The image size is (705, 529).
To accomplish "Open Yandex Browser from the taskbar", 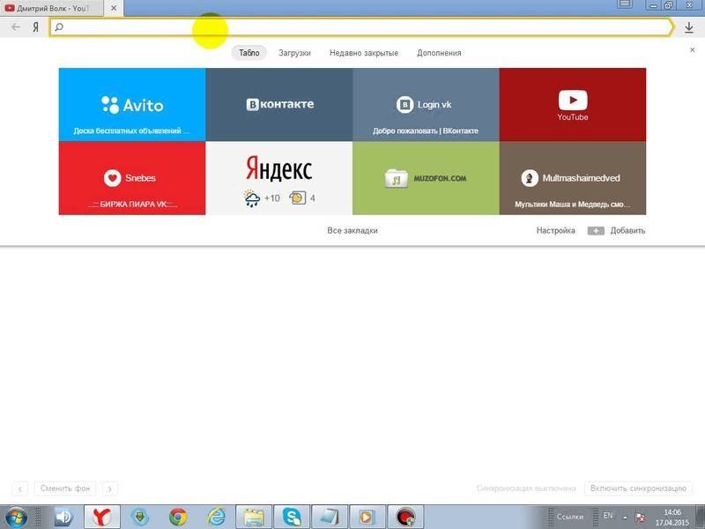I will 102,518.
